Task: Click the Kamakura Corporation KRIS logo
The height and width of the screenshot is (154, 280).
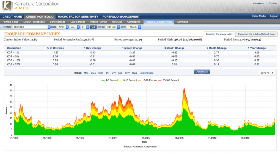Action: coord(31,6)
